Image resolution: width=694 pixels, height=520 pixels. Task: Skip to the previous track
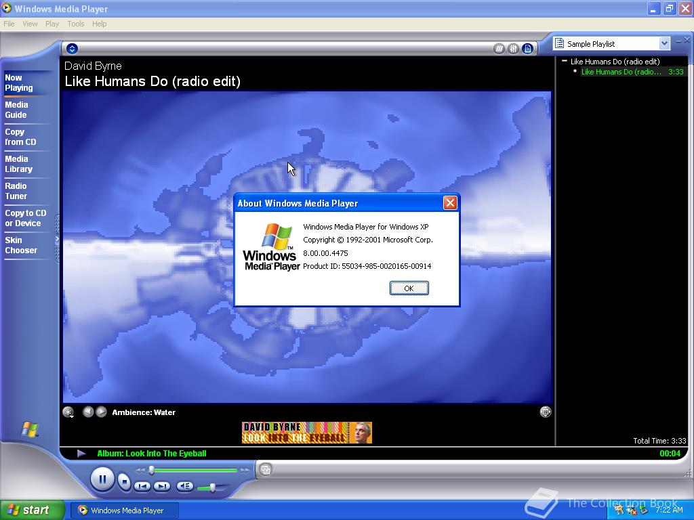142,486
